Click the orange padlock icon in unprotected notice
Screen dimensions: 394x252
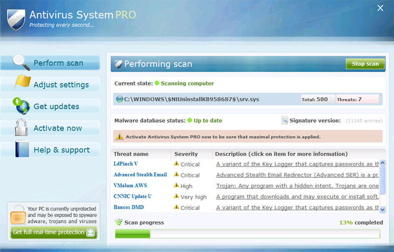point(18,214)
